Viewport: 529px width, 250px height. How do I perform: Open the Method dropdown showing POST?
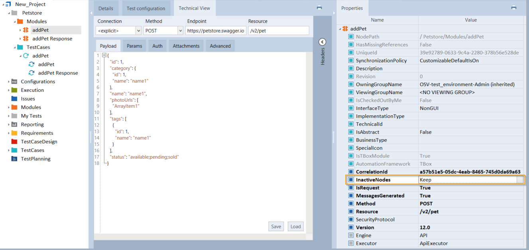click(x=180, y=31)
